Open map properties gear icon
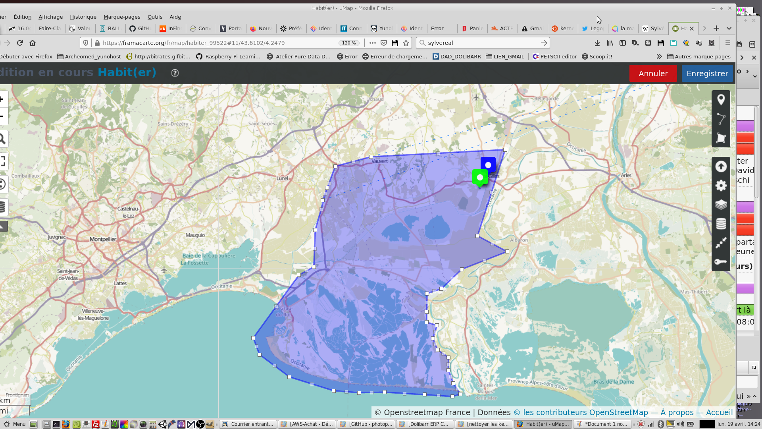762x429 pixels. coord(721,186)
